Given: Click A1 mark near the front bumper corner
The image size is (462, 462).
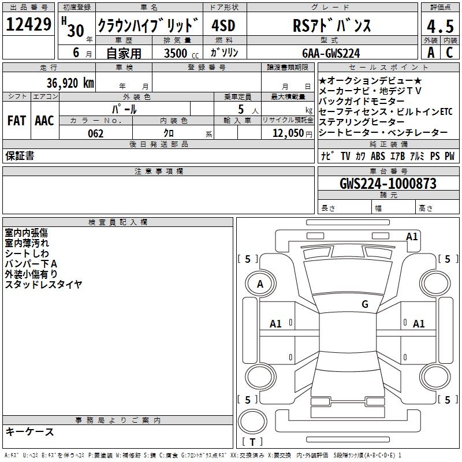Looking at the screenshot, I should click(412, 236).
